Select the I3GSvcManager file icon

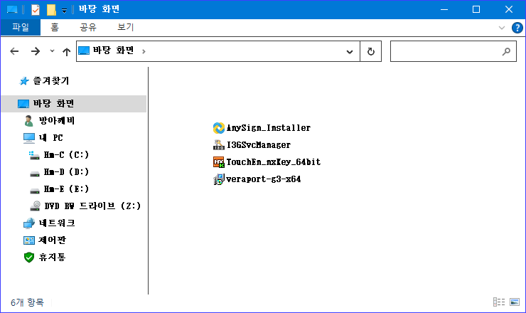coord(219,145)
